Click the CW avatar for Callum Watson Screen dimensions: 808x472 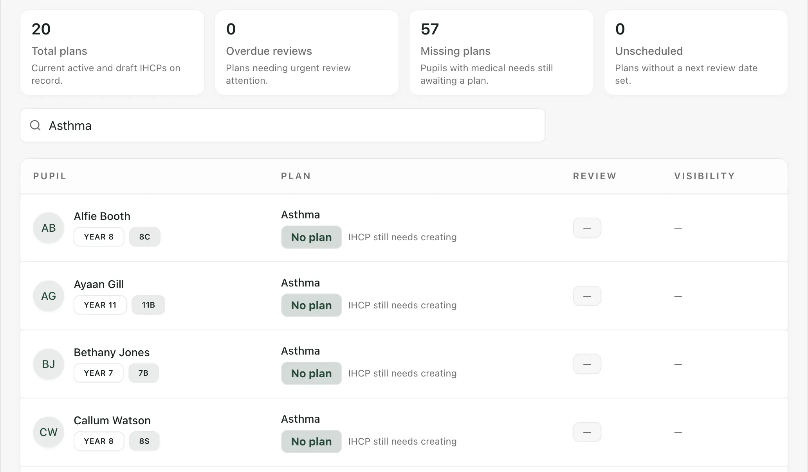(x=49, y=432)
